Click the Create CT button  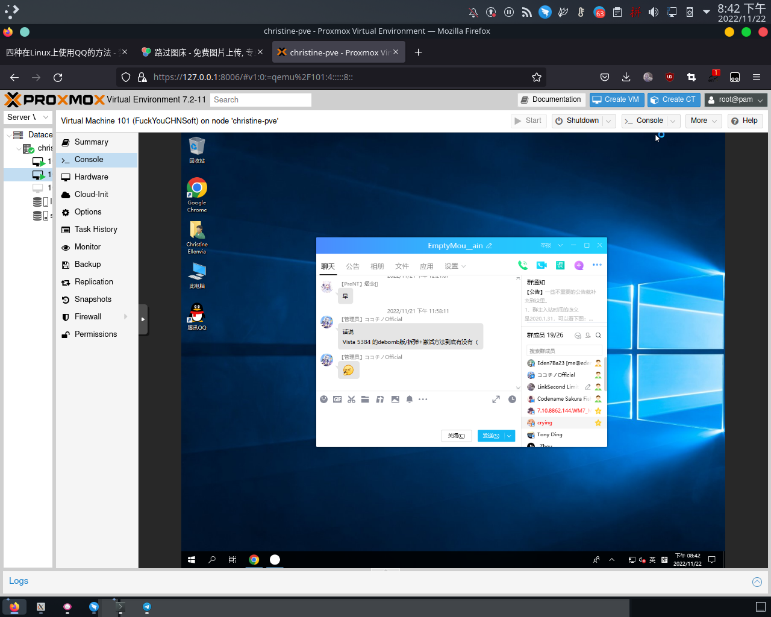[673, 100]
